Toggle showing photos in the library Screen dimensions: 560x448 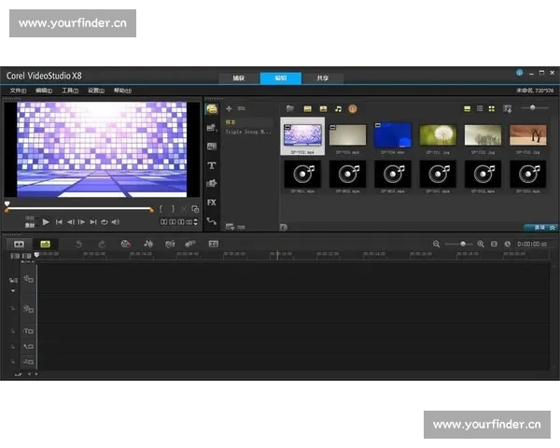click(x=323, y=109)
